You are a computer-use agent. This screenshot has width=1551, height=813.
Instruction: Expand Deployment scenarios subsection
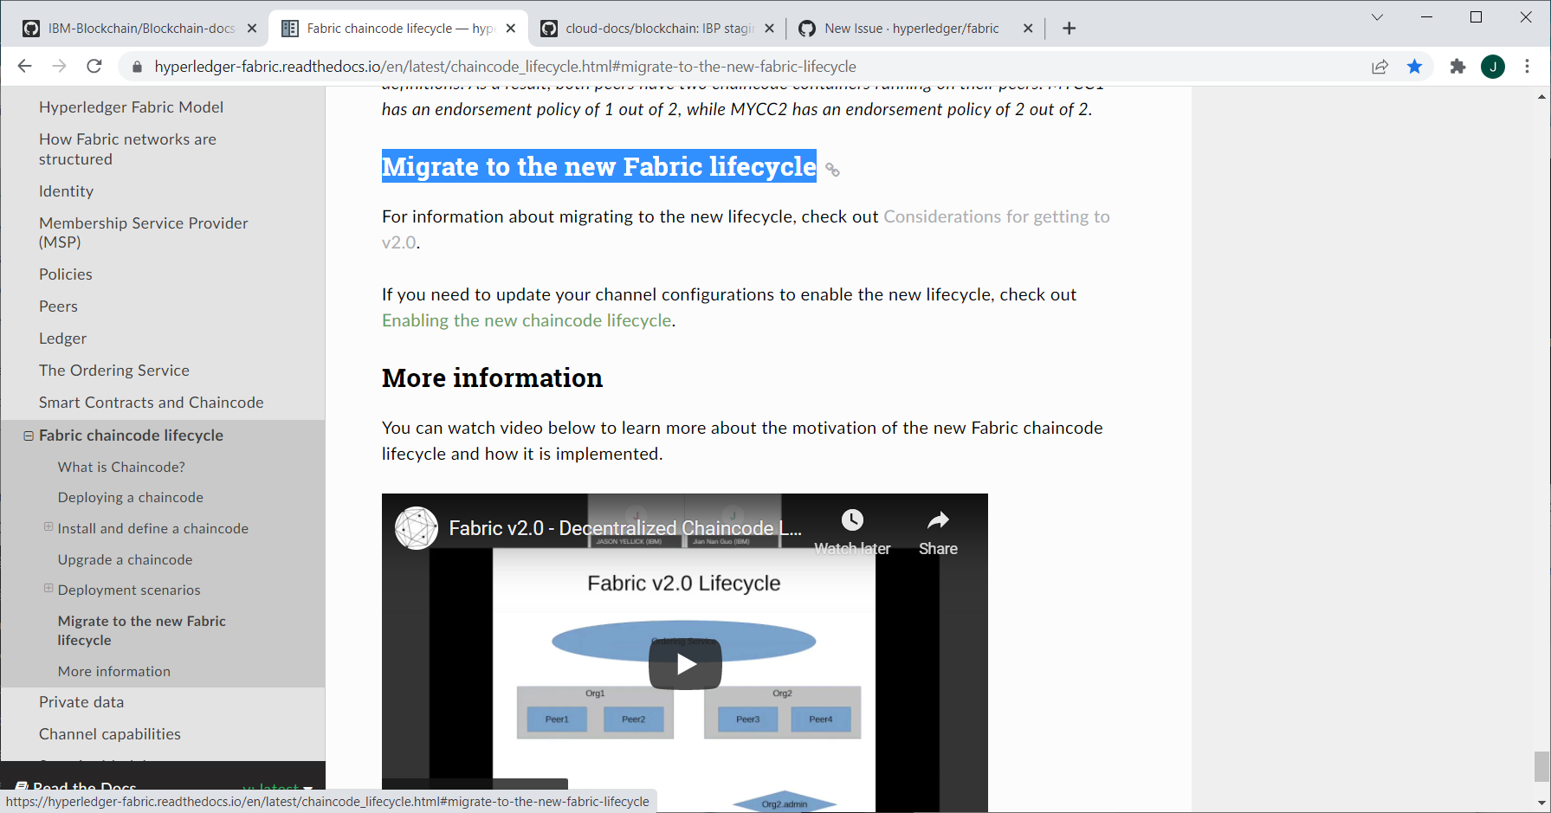click(48, 588)
